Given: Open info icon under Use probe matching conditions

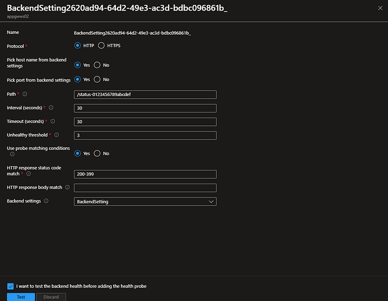Looking at the screenshot, I should click(12, 154).
